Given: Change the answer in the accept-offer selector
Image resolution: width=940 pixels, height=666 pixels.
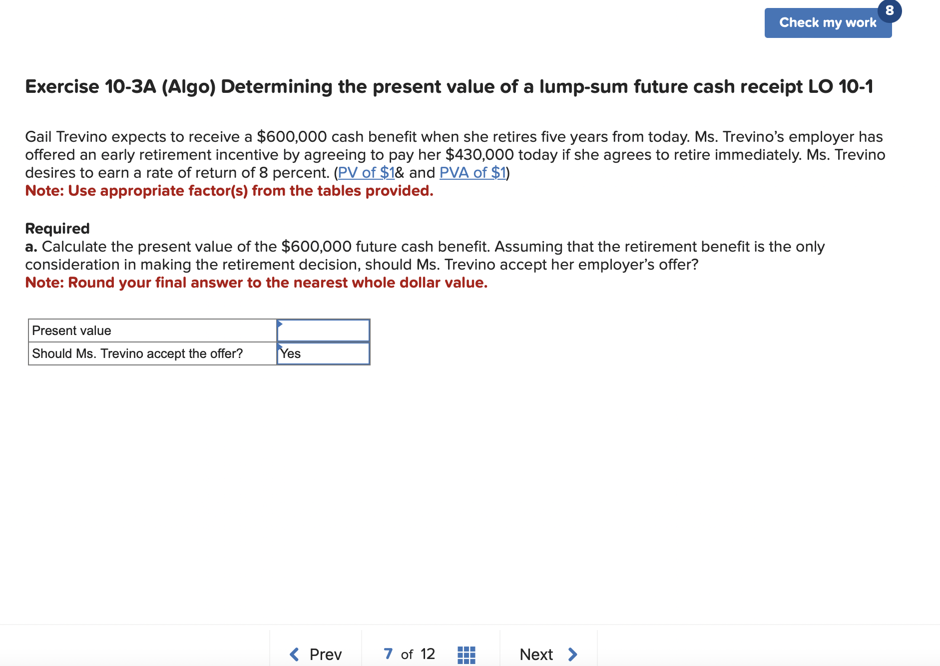Looking at the screenshot, I should coord(323,353).
